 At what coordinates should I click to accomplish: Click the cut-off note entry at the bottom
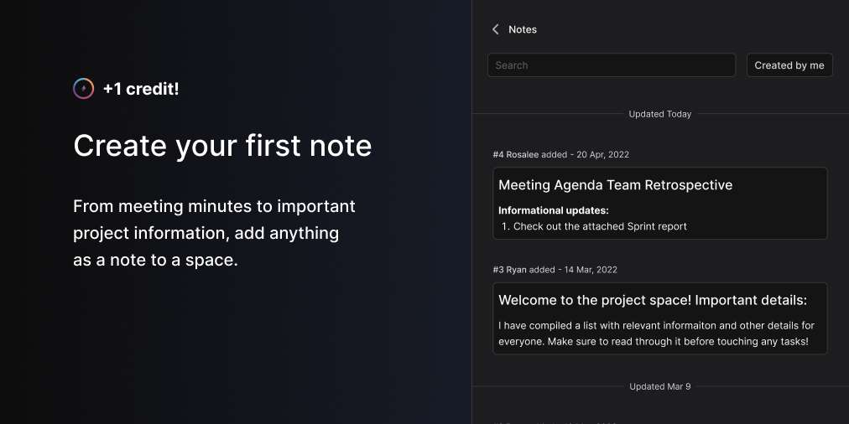[x=554, y=421]
